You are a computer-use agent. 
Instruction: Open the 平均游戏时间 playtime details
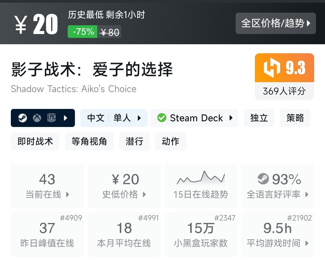(278, 234)
